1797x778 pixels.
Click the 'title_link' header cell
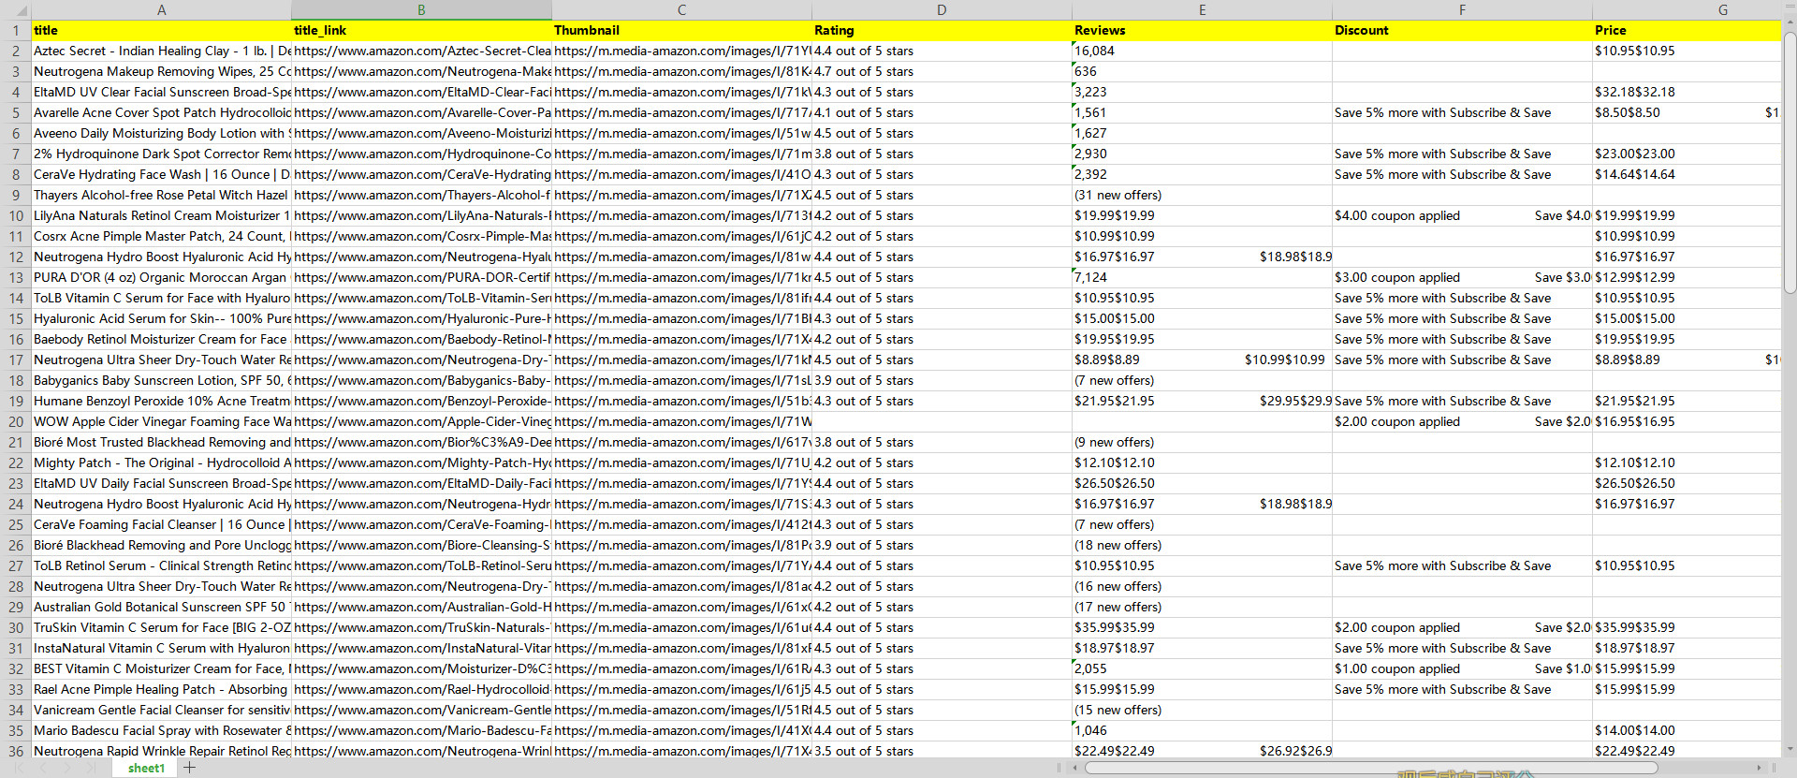421,30
